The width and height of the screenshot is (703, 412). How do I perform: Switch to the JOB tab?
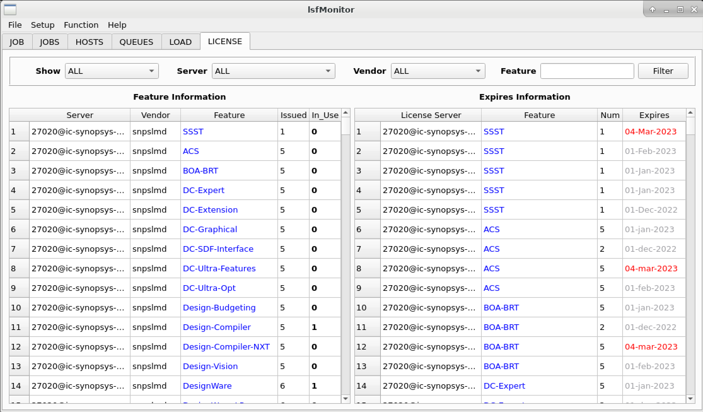[x=17, y=42]
